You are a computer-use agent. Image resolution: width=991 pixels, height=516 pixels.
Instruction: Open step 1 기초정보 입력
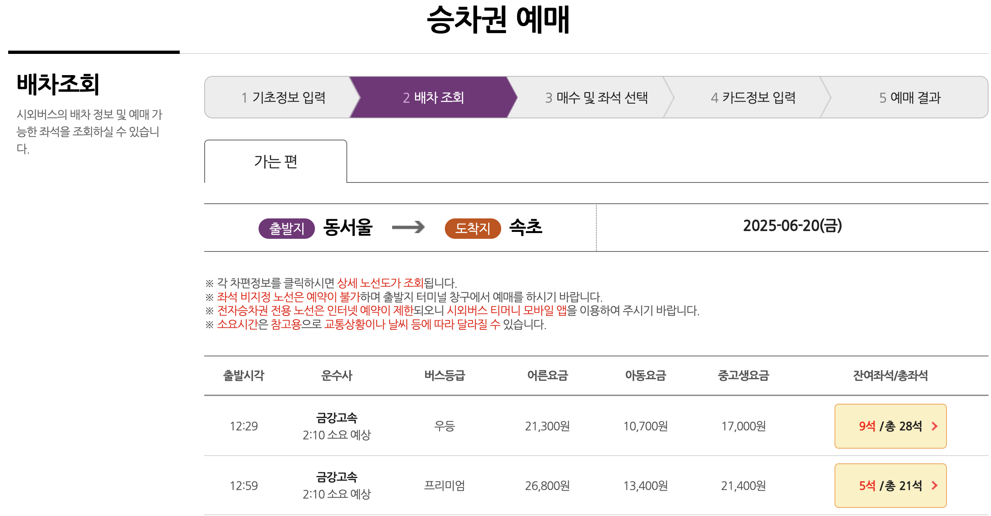(x=285, y=98)
